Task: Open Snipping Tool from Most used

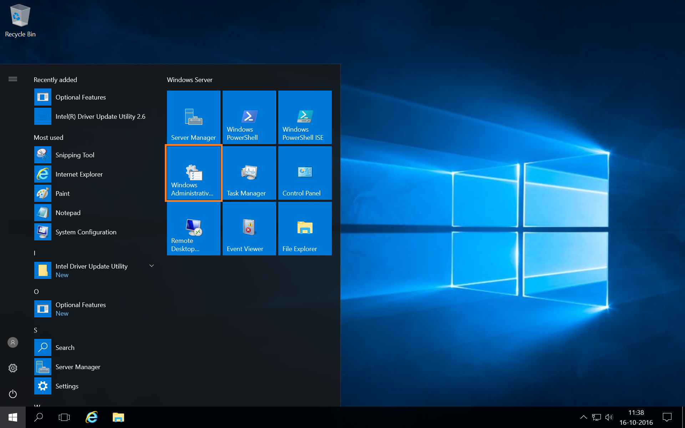Action: coord(96,155)
